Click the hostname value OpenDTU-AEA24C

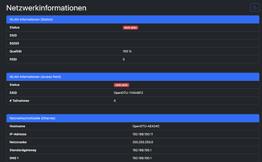145,126
